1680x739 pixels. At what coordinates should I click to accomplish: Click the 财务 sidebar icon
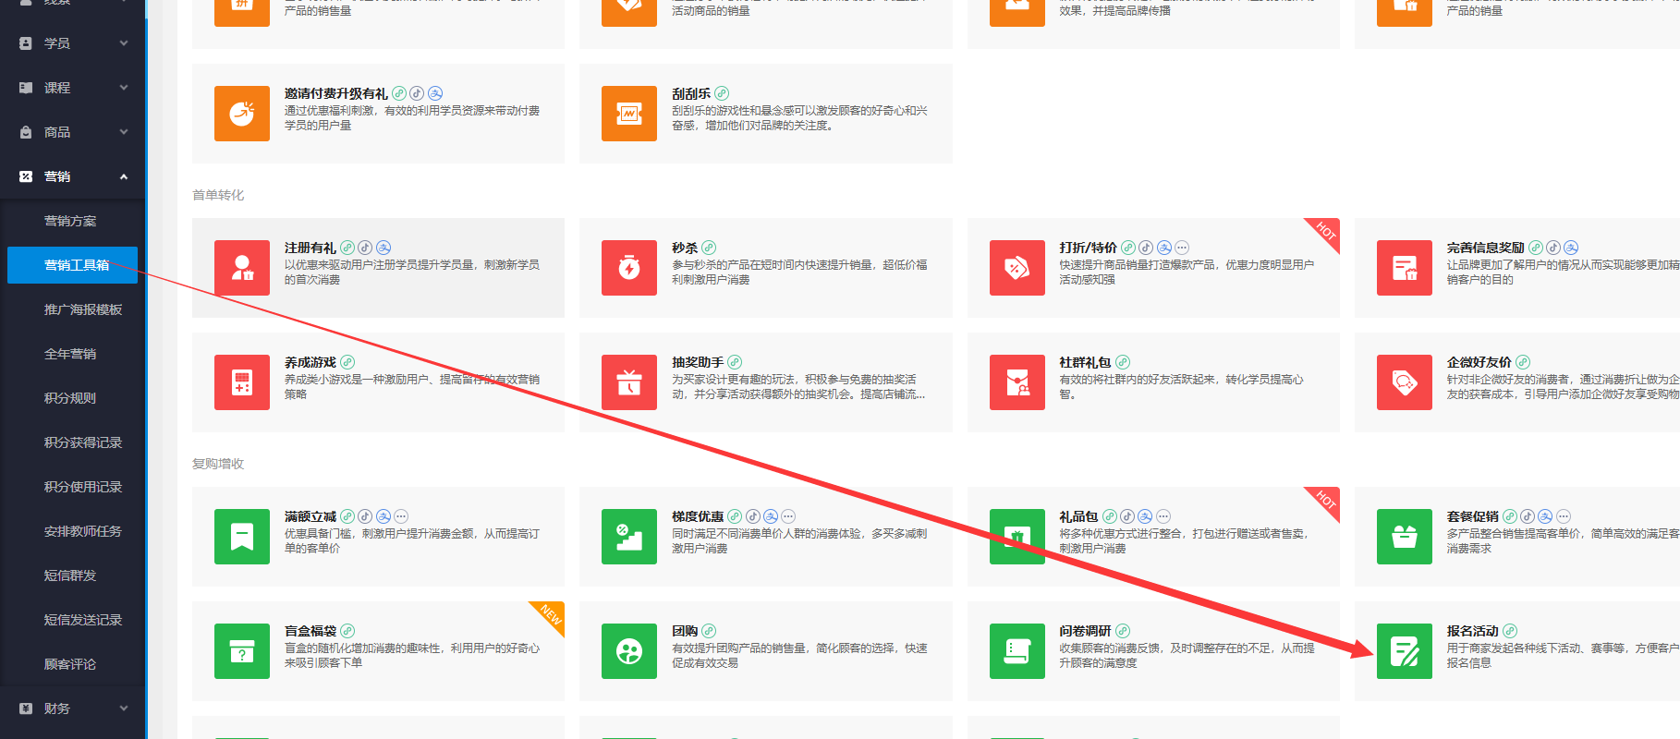click(x=26, y=709)
